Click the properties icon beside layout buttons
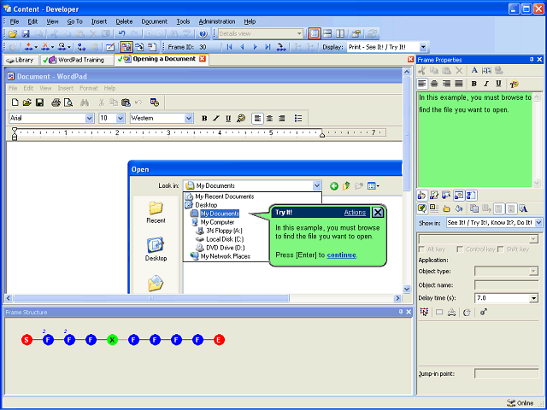Screen dimensions: 547x410 pyautogui.click(x=356, y=34)
